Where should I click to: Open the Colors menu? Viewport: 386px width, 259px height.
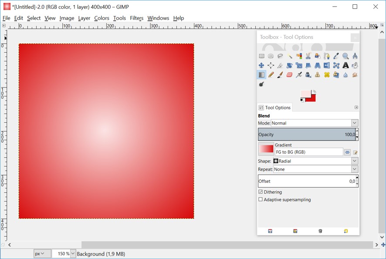102,18
